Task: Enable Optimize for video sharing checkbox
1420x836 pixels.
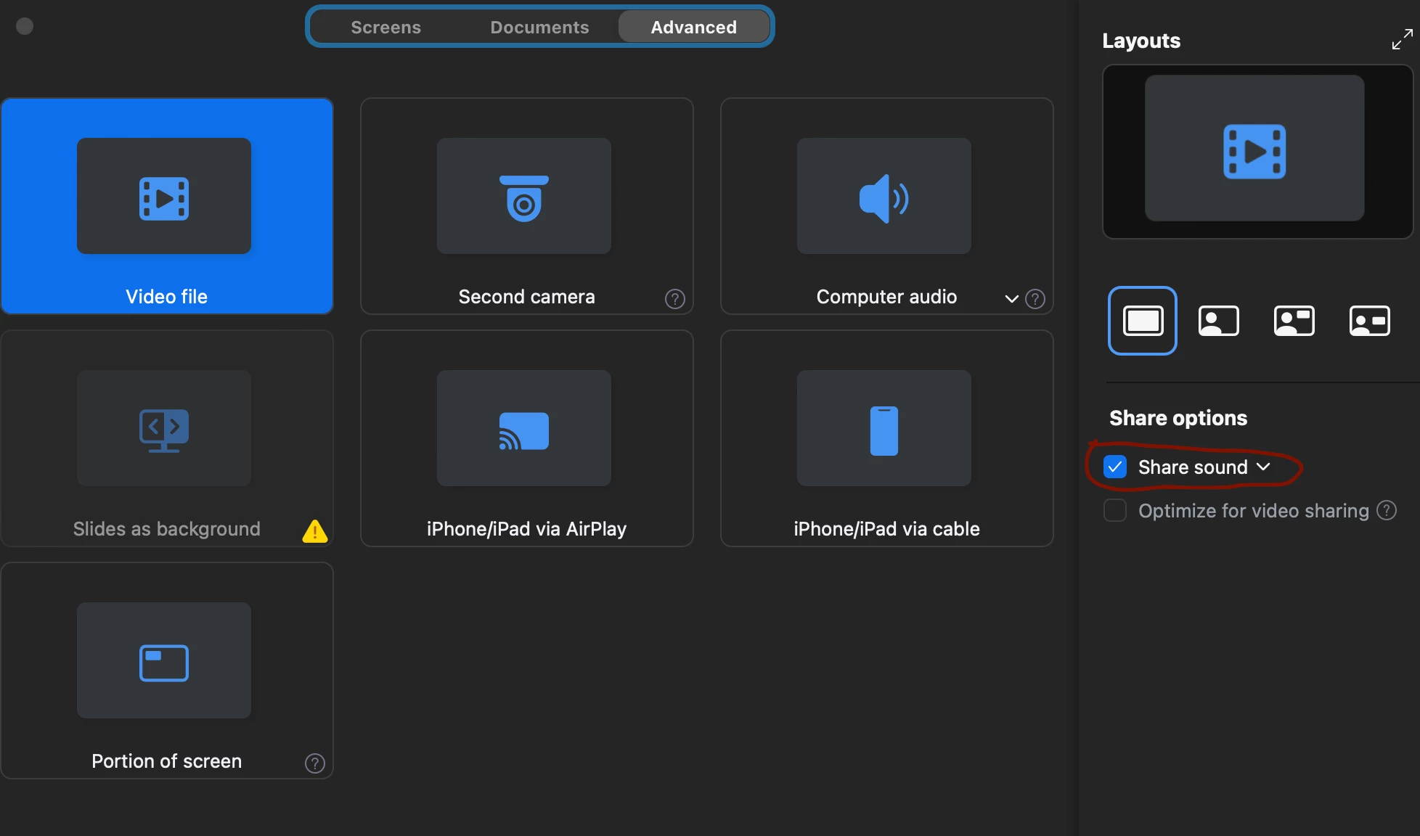Action: click(x=1115, y=511)
